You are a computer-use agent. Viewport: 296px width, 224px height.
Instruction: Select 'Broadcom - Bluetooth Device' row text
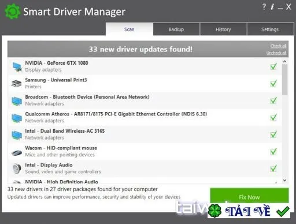coord(87,97)
